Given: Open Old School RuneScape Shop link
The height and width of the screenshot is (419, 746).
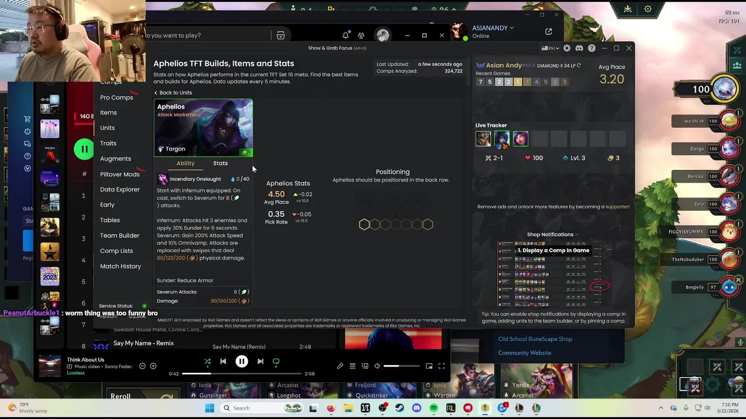Looking at the screenshot, I should point(535,339).
